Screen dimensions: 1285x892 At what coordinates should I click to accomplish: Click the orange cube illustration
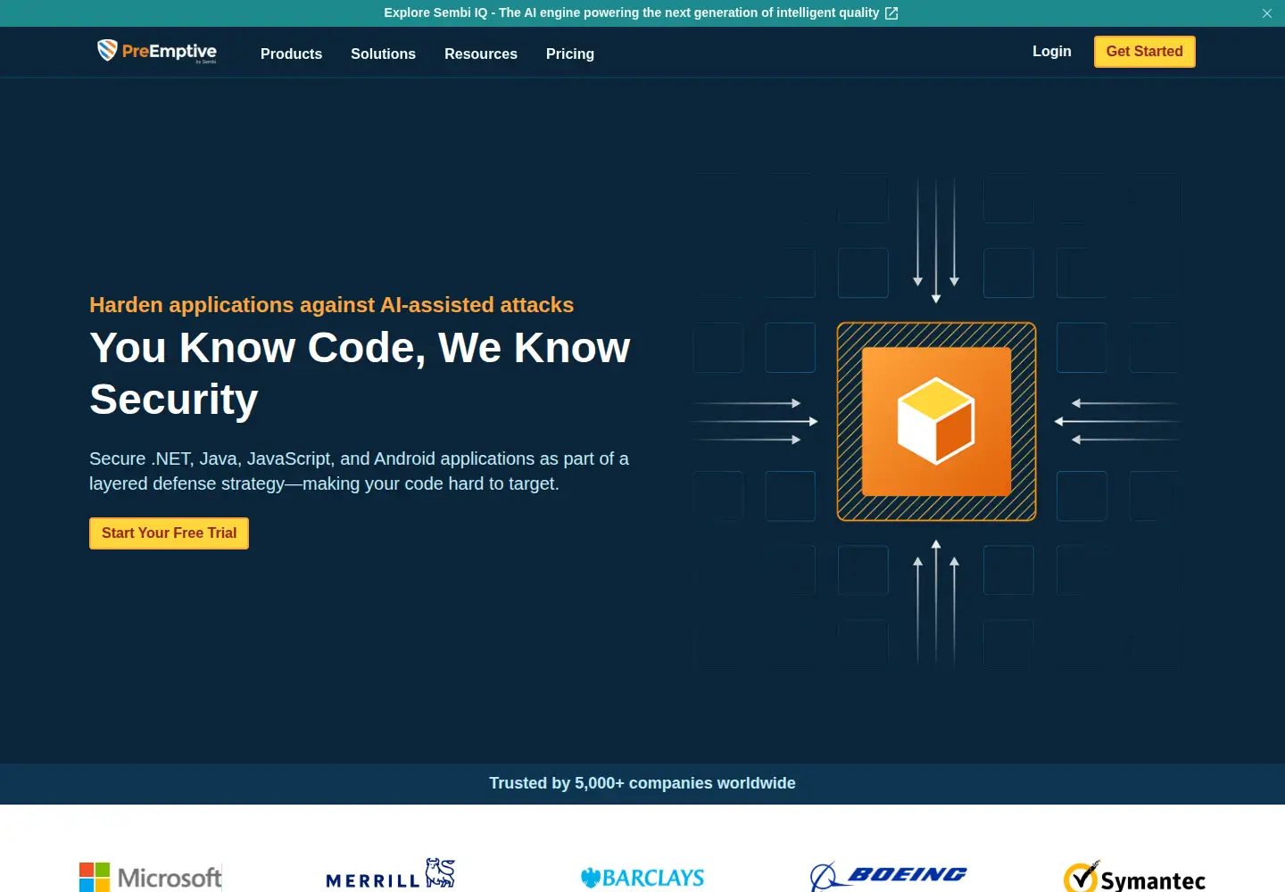point(936,421)
